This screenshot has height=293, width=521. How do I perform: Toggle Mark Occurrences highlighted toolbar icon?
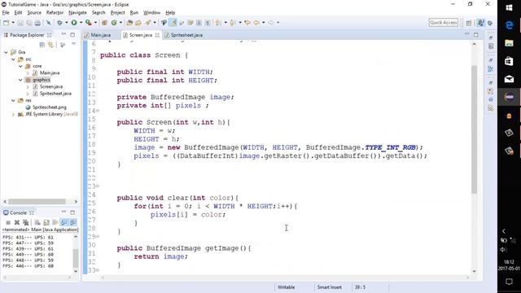tap(173, 23)
